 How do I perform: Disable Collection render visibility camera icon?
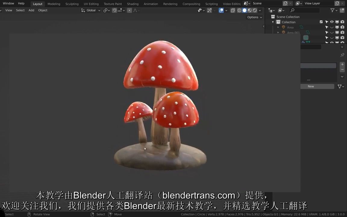pos(342,22)
